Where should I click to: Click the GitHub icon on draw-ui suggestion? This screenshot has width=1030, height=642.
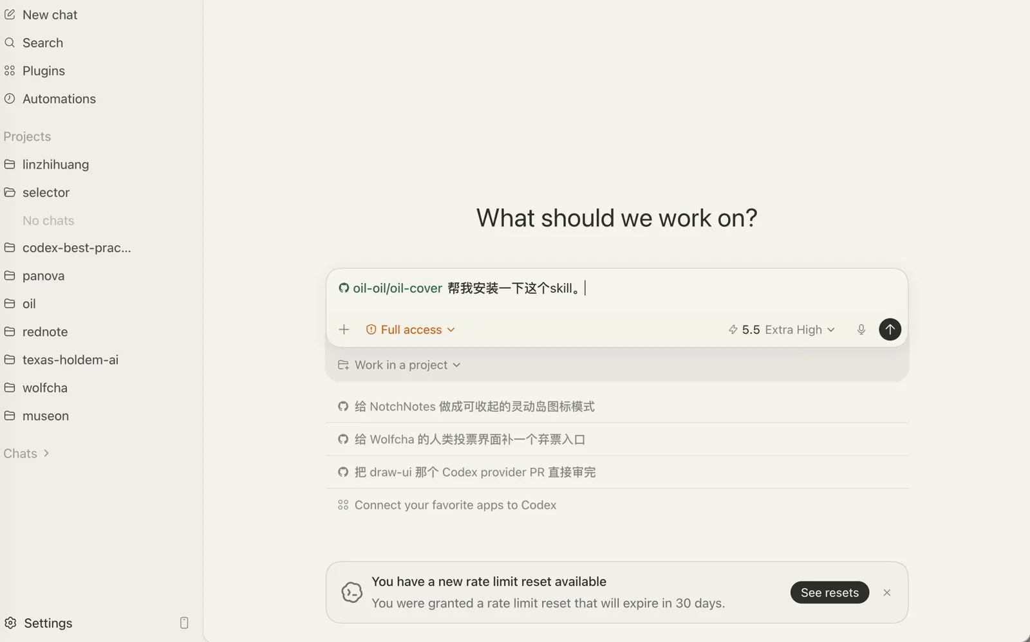[343, 472]
